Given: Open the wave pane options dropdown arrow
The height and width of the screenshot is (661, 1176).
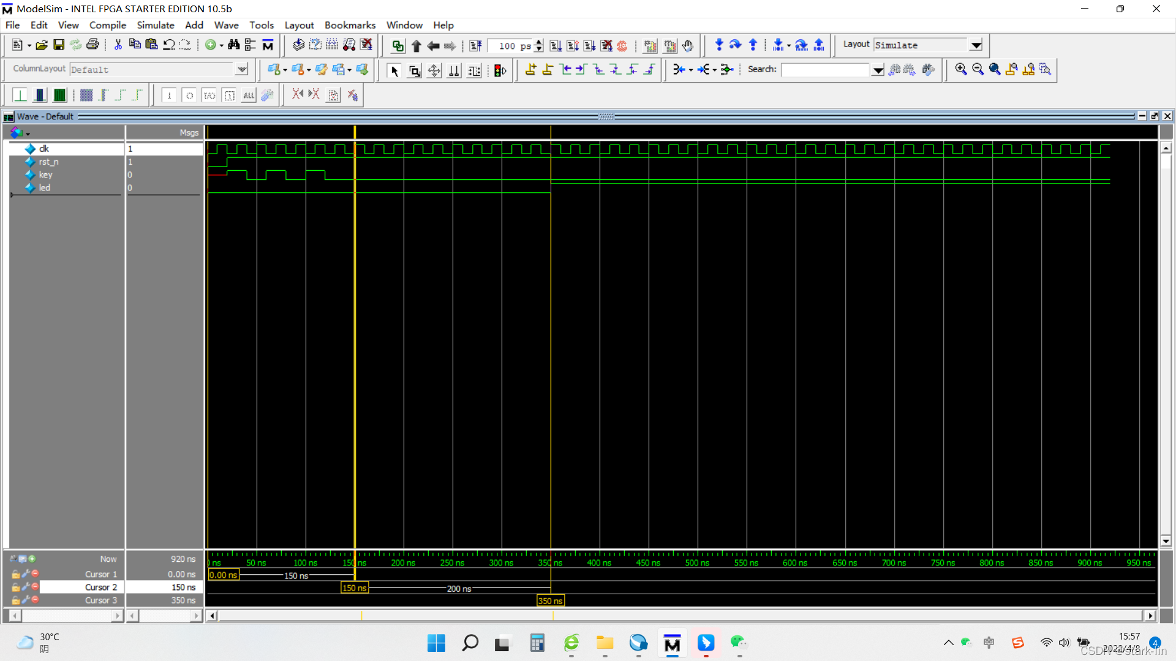Looking at the screenshot, I should coord(28,133).
